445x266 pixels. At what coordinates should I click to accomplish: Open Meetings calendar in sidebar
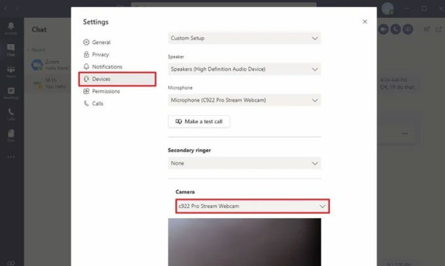pyautogui.click(x=11, y=92)
